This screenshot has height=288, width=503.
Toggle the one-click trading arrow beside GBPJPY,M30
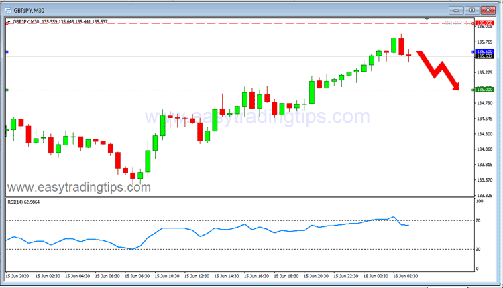pyautogui.click(x=8, y=22)
